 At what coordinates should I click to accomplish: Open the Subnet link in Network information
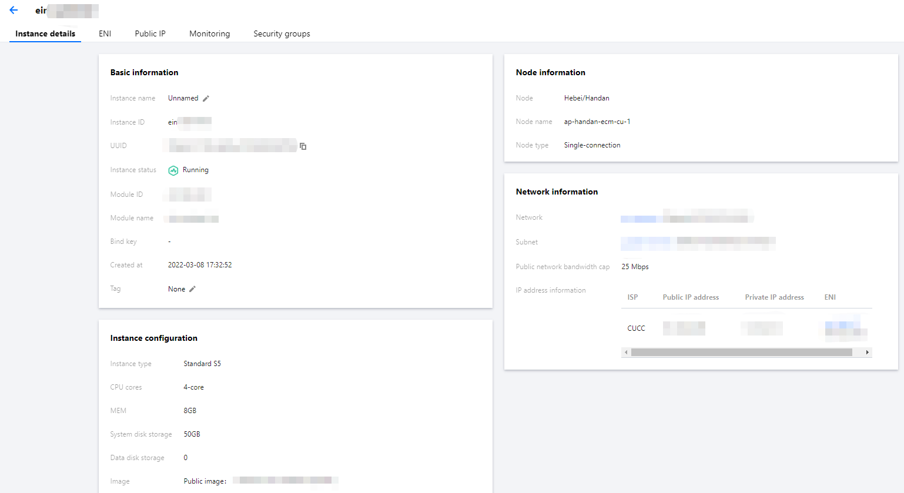[645, 241]
